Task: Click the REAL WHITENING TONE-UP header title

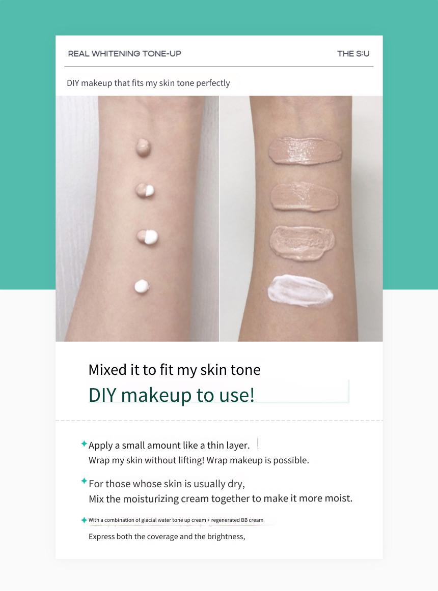Action: pyautogui.click(x=125, y=53)
